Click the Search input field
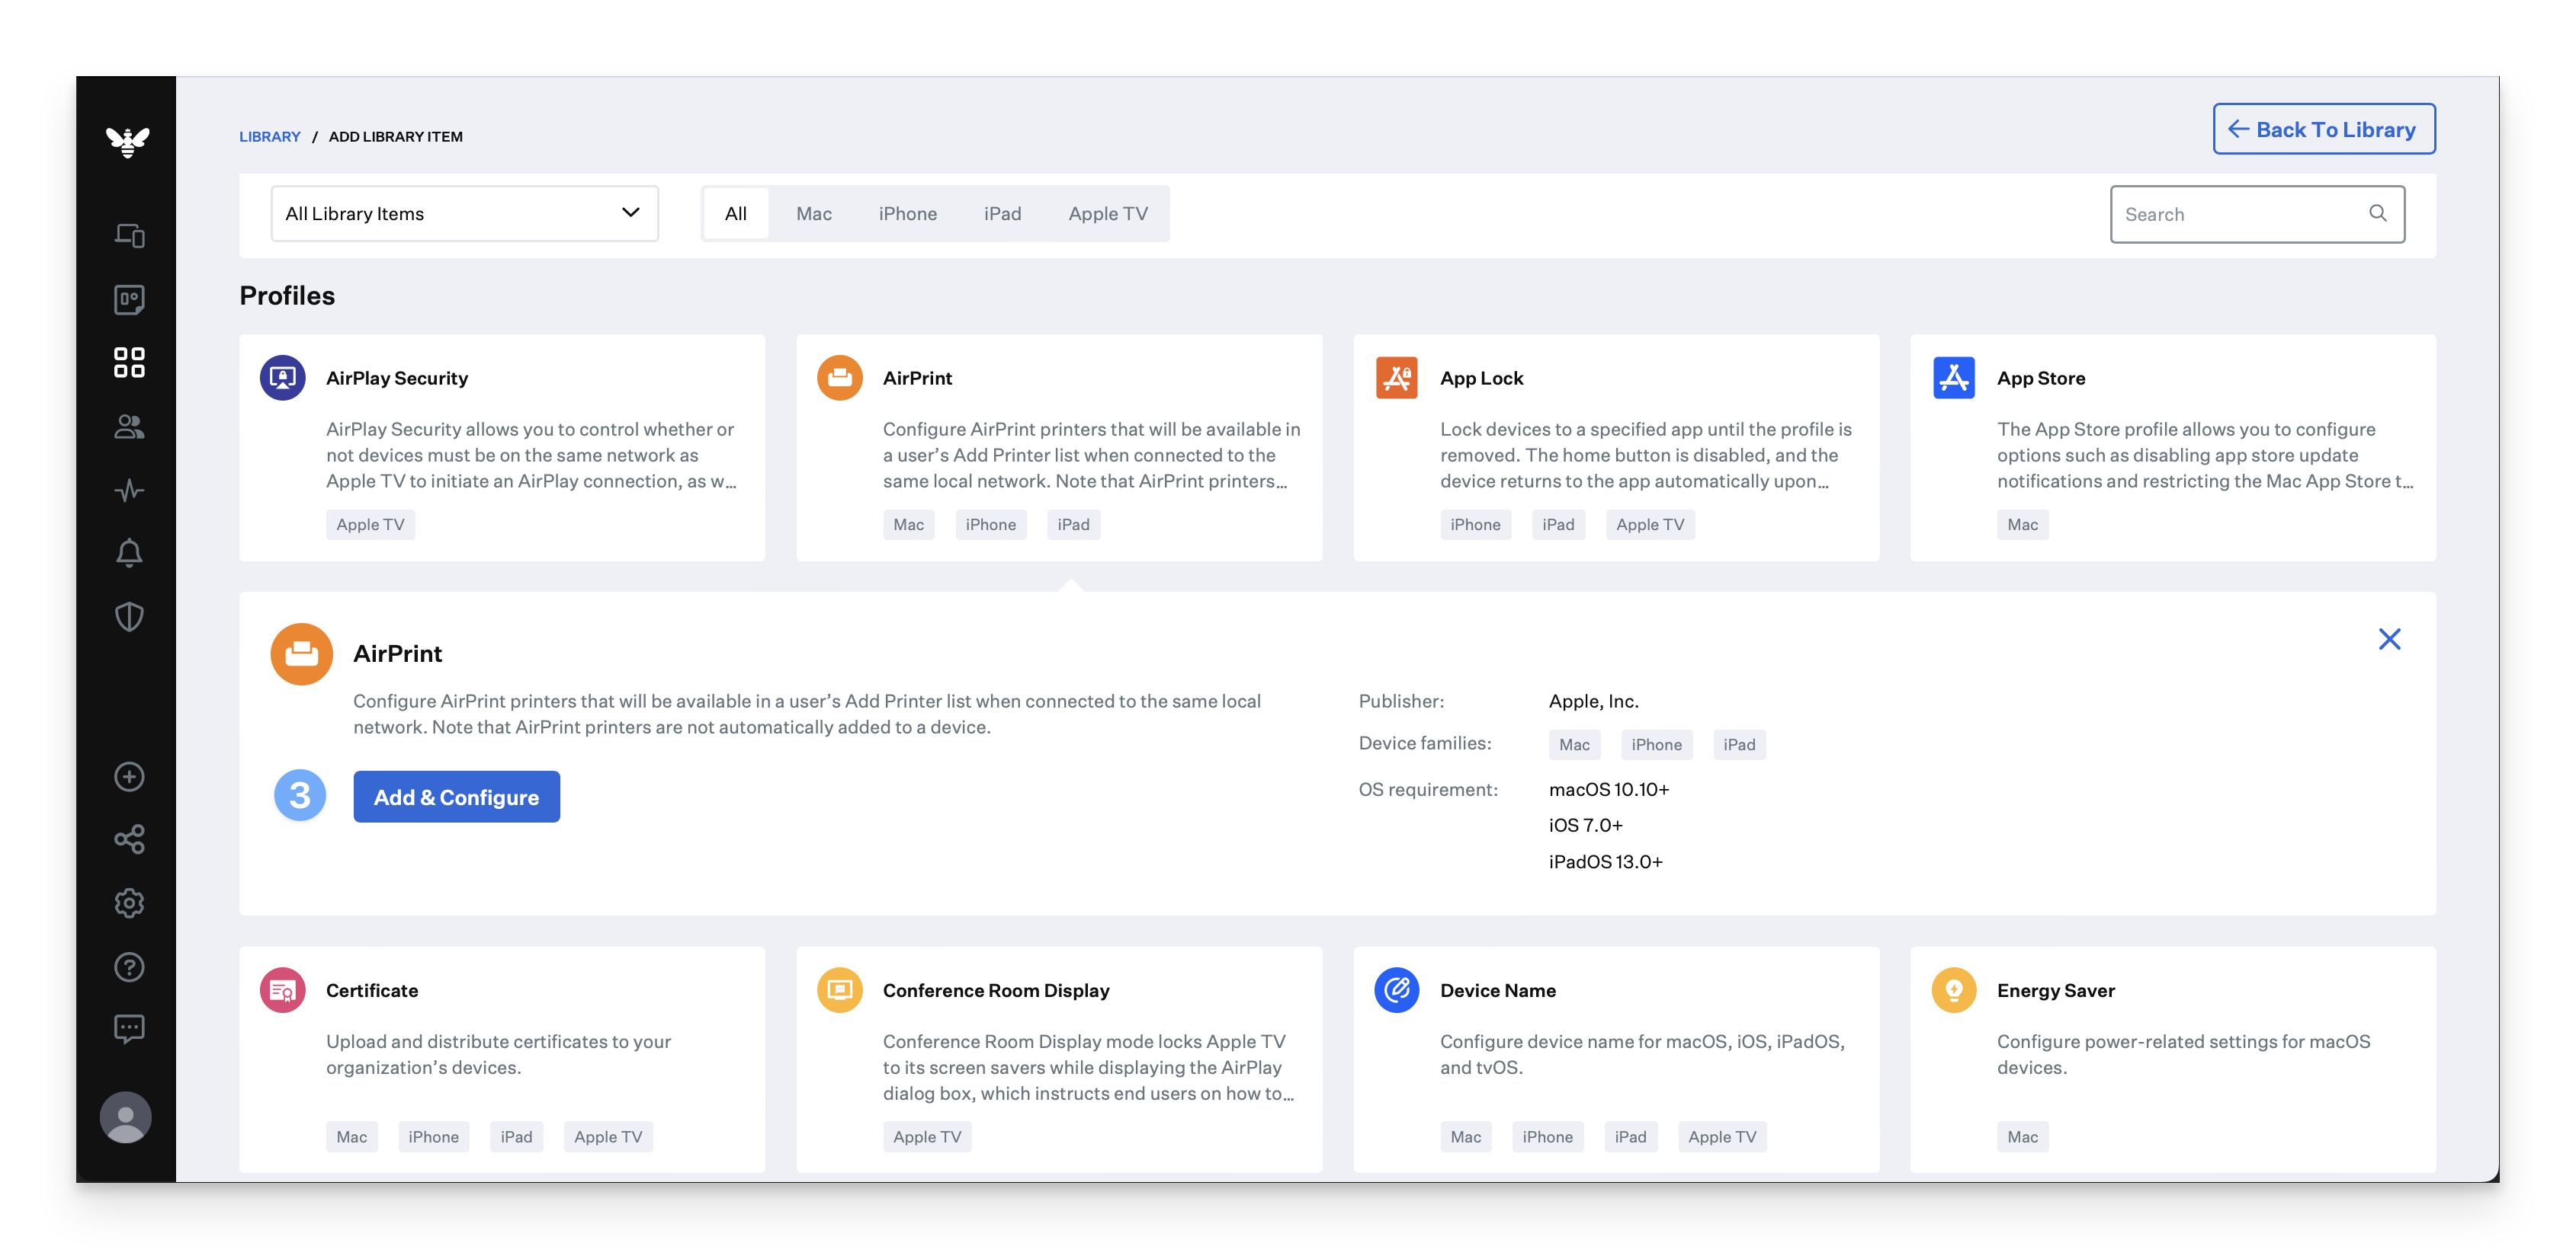 2240,215
